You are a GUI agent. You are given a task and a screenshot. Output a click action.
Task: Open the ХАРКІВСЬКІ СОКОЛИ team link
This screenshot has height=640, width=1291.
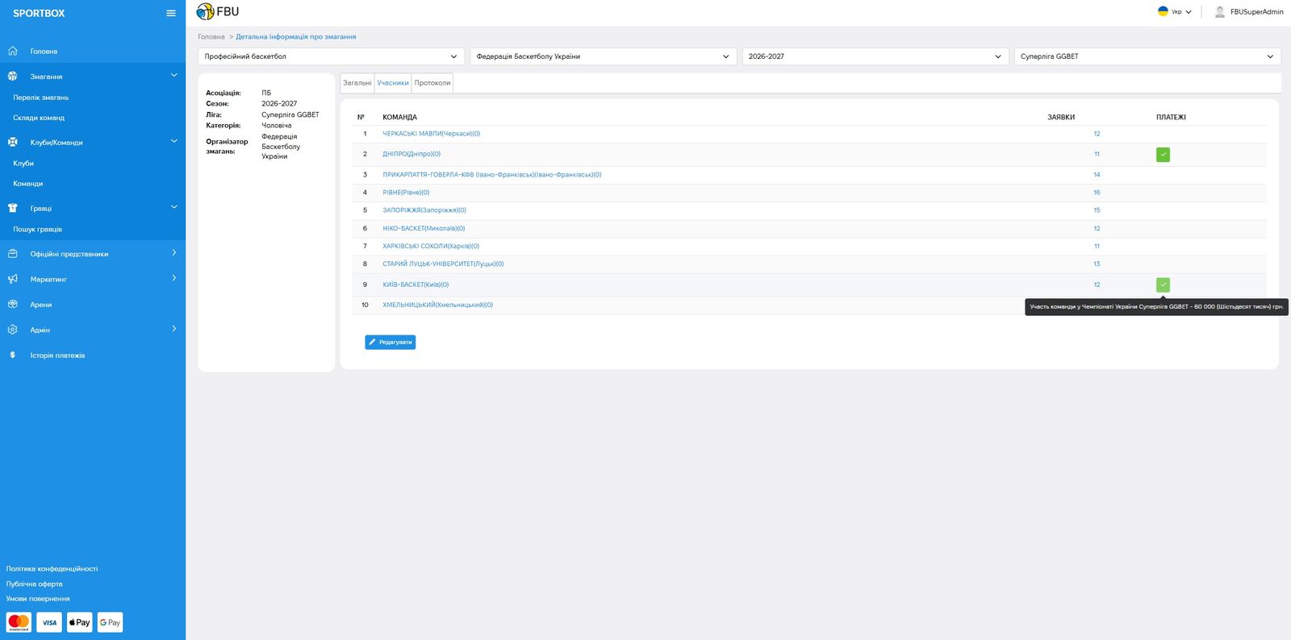pos(431,247)
